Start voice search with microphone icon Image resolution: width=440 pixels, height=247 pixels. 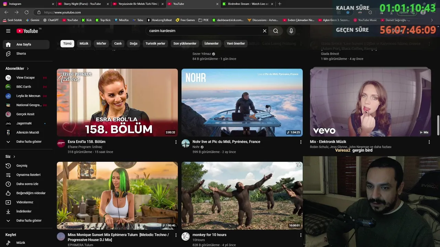[x=291, y=31]
